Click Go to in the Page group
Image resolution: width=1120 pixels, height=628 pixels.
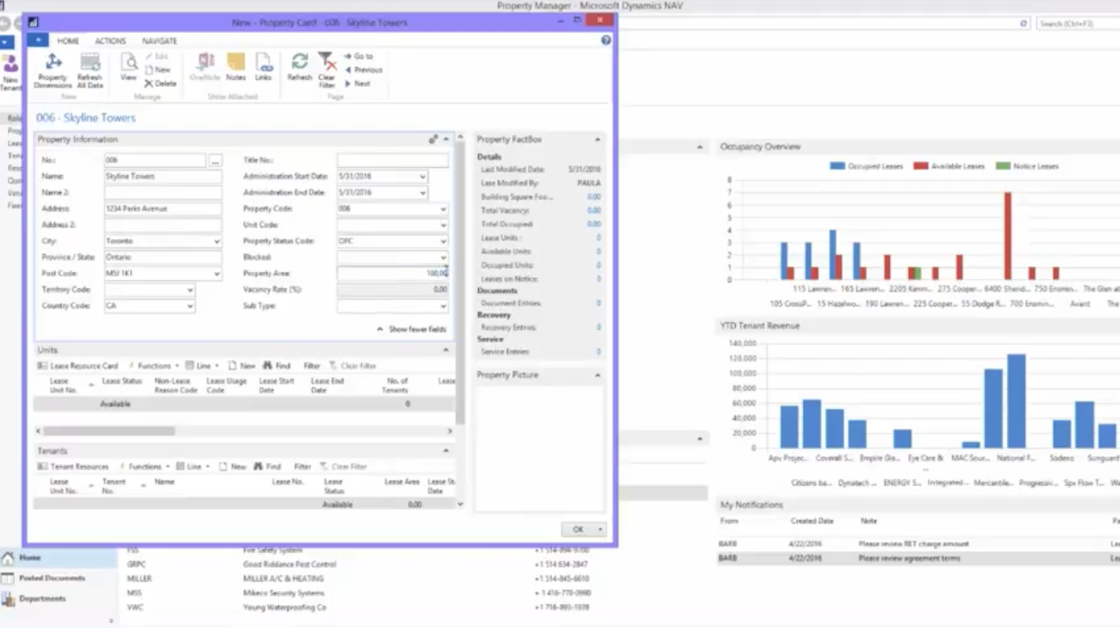pyautogui.click(x=359, y=56)
